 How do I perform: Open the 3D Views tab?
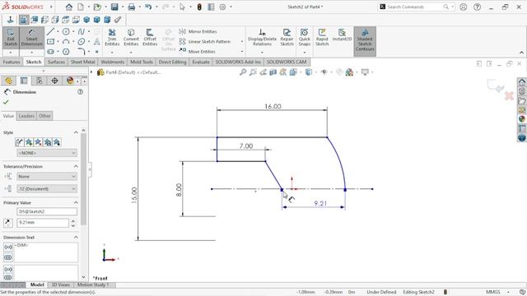(x=60, y=284)
